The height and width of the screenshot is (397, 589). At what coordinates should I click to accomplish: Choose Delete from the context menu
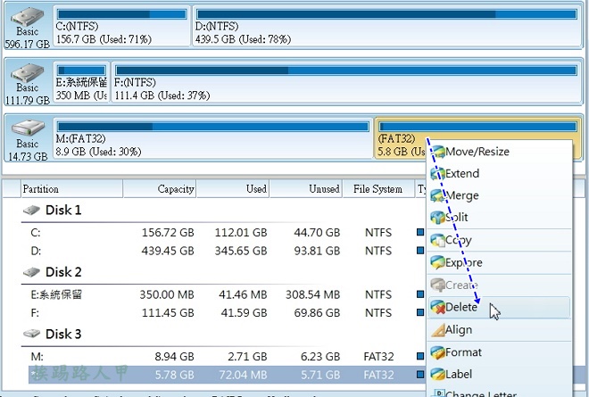pos(499,307)
